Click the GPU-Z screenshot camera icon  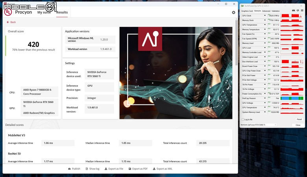[x=293, y=11]
